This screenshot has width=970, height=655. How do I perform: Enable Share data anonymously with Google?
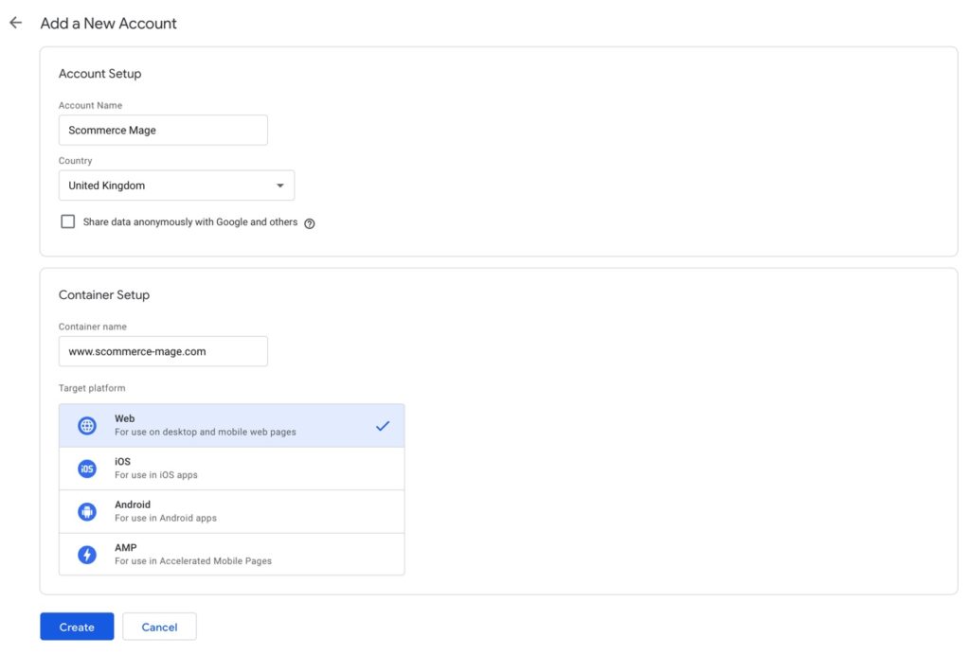[x=67, y=221]
